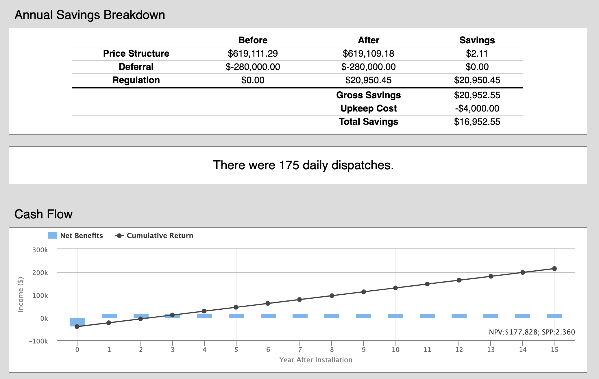This screenshot has height=379, width=599.
Task: Click the Savings column header
Action: pos(477,40)
